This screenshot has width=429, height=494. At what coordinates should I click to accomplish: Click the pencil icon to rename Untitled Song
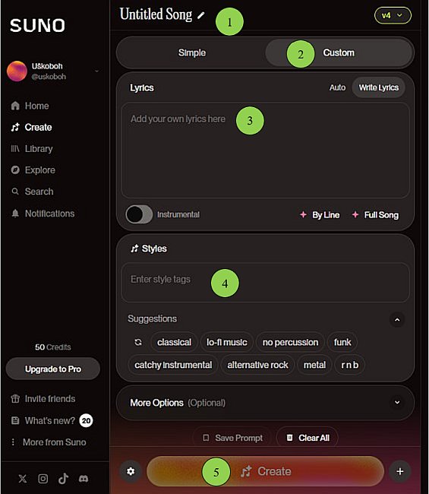click(x=200, y=15)
